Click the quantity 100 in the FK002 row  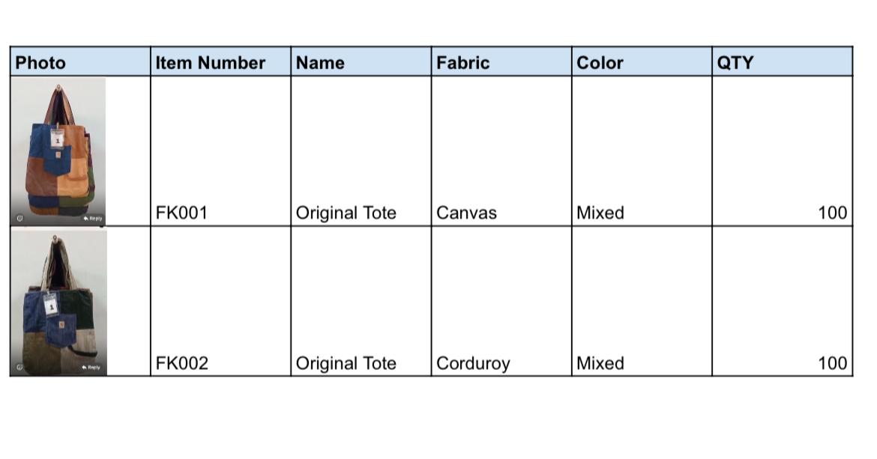coord(832,364)
